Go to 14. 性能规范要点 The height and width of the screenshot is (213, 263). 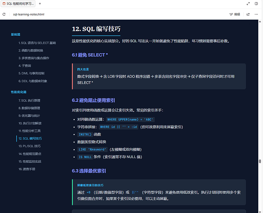point(30,154)
